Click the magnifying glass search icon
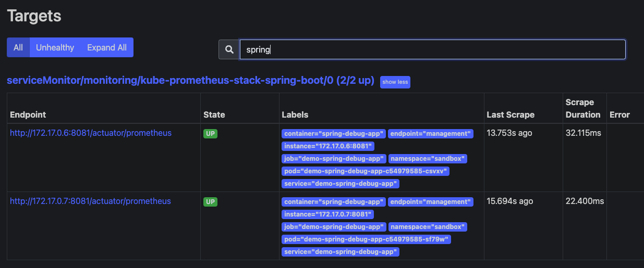 [229, 49]
